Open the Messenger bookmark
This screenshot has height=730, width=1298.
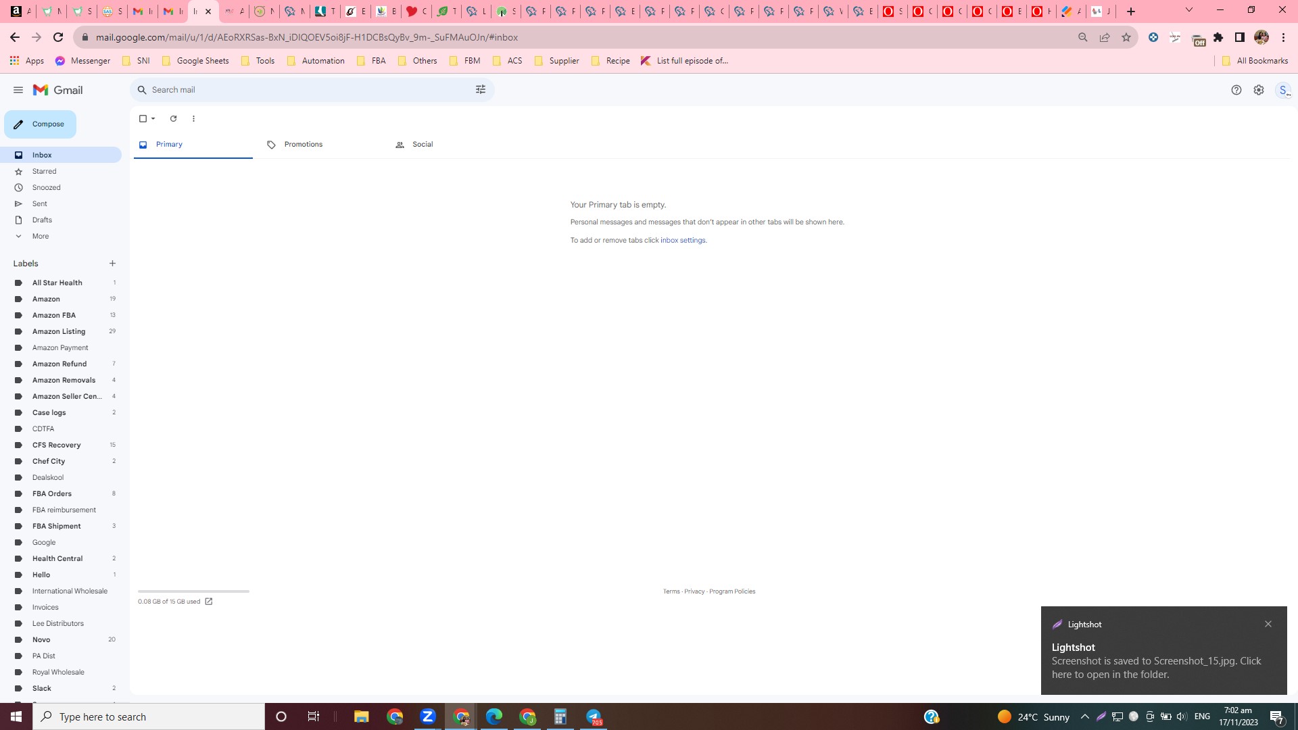82,61
